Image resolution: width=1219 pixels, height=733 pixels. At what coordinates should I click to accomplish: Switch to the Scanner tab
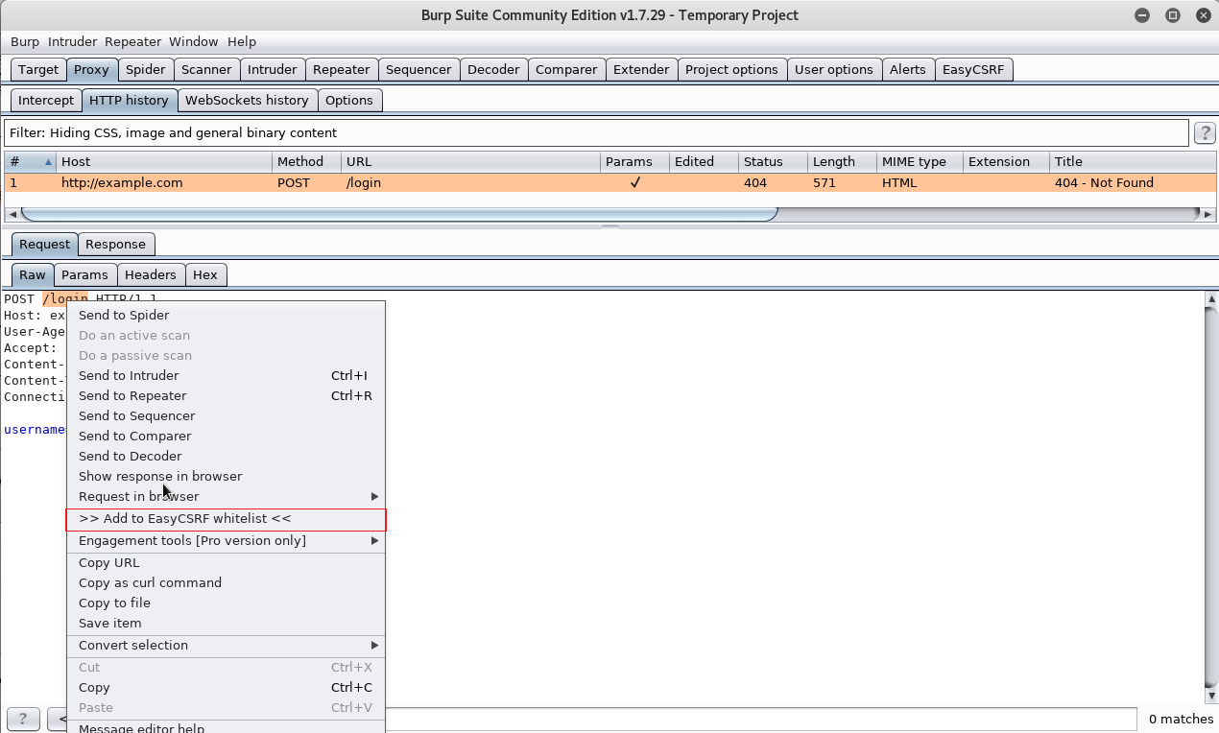pos(206,69)
